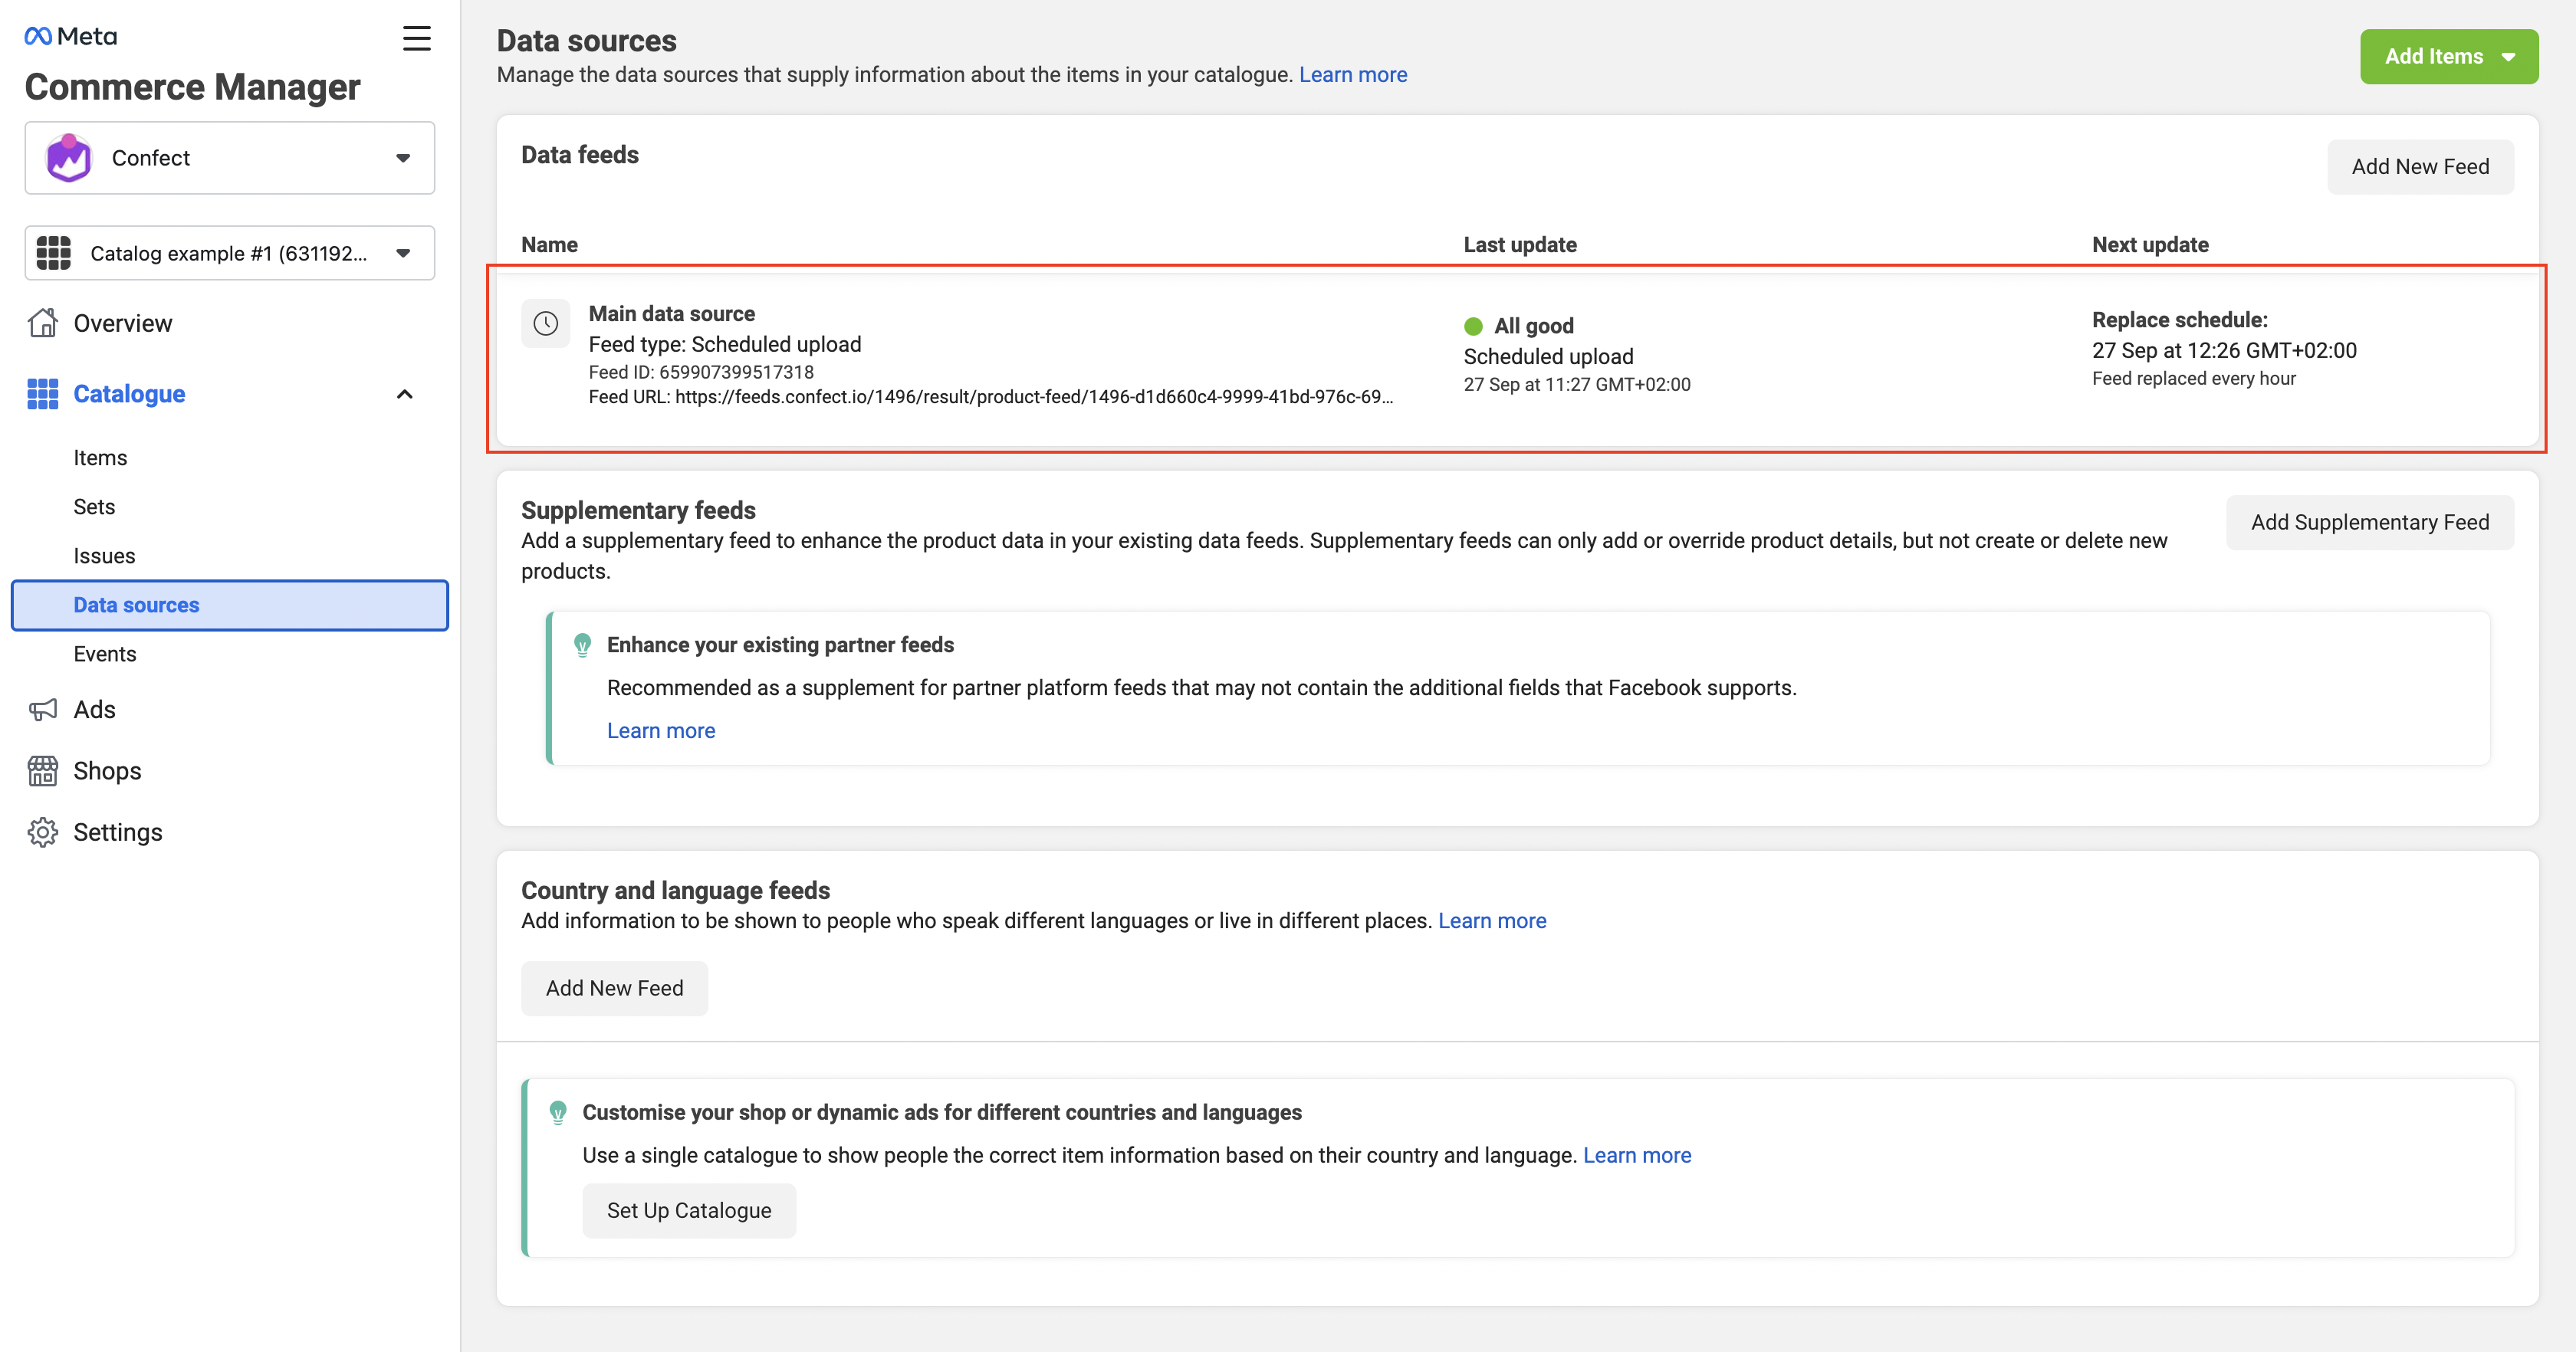Viewport: 2576px width, 1352px height.
Task: Select Catalogue in the sidebar
Action: click(x=129, y=394)
